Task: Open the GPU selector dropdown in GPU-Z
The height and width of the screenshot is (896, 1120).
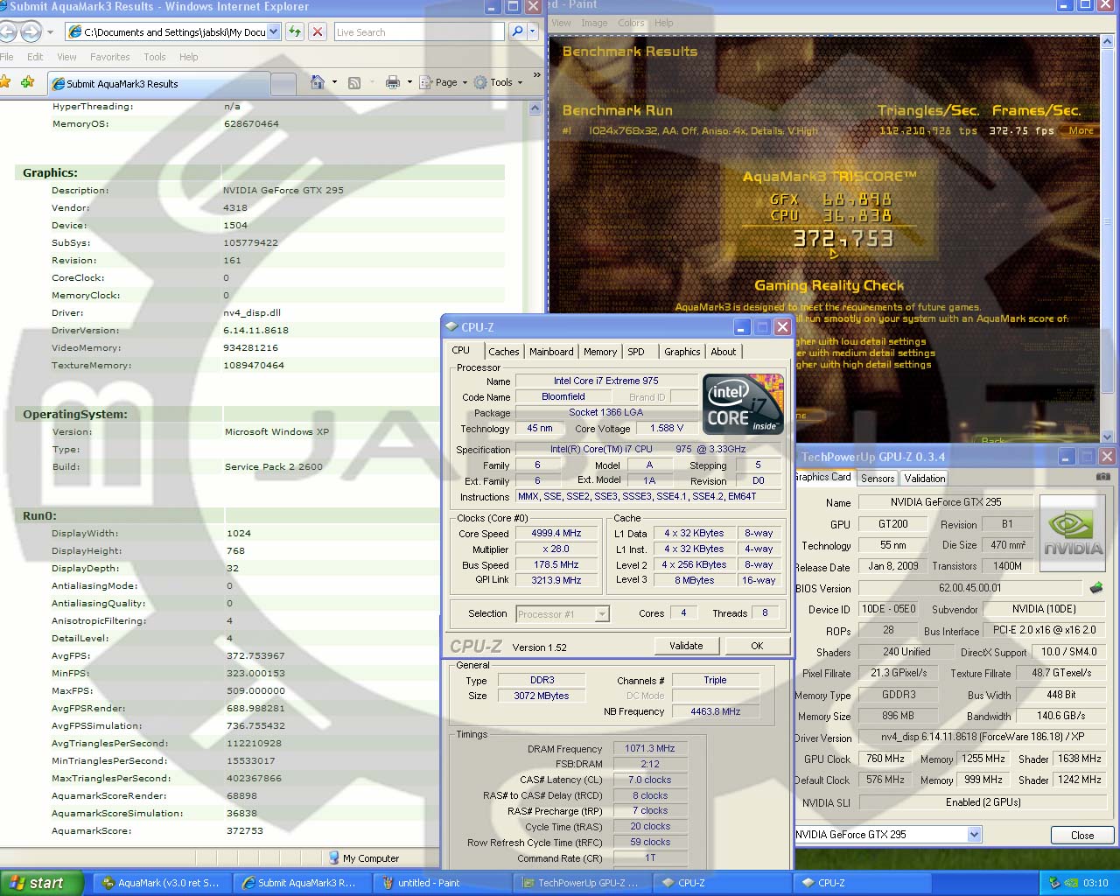Action: [x=974, y=835]
